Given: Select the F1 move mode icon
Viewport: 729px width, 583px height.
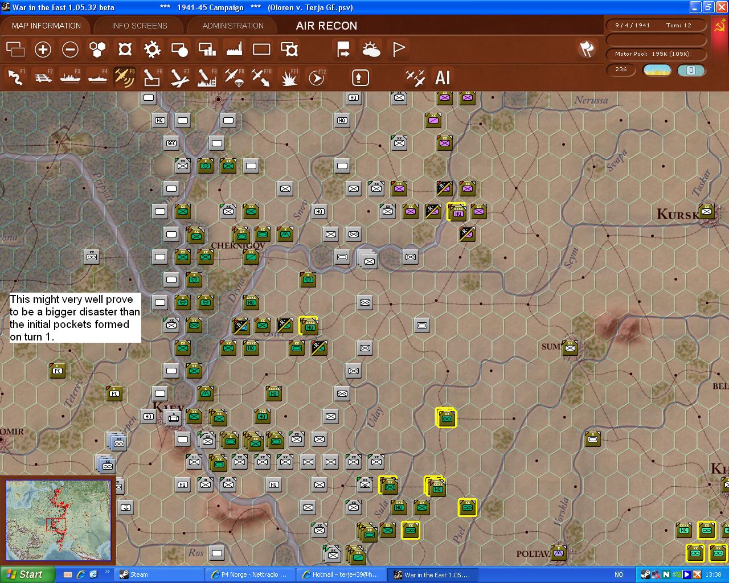Looking at the screenshot, I should click(15, 77).
